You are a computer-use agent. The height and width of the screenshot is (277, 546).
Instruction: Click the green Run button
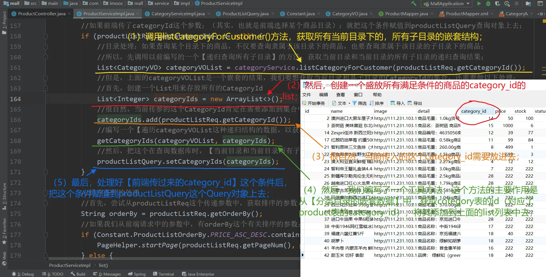point(479,4)
